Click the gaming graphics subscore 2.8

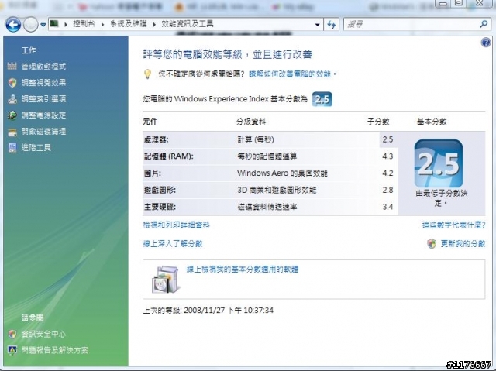tap(387, 190)
